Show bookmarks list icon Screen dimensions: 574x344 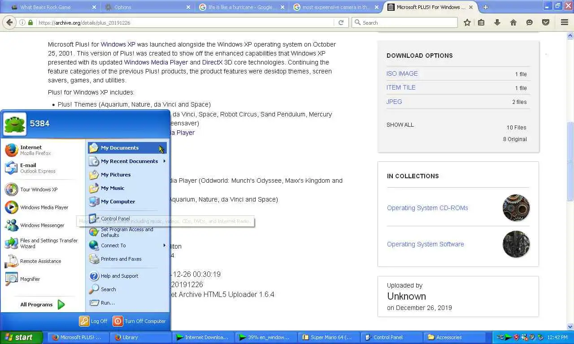tap(481, 22)
